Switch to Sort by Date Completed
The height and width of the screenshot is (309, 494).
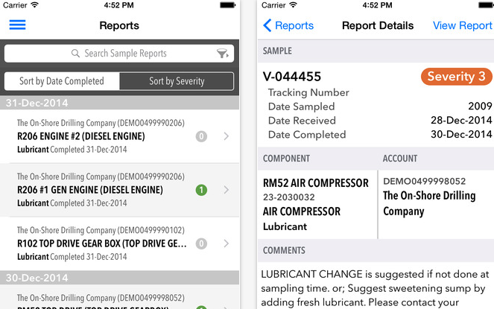62,81
